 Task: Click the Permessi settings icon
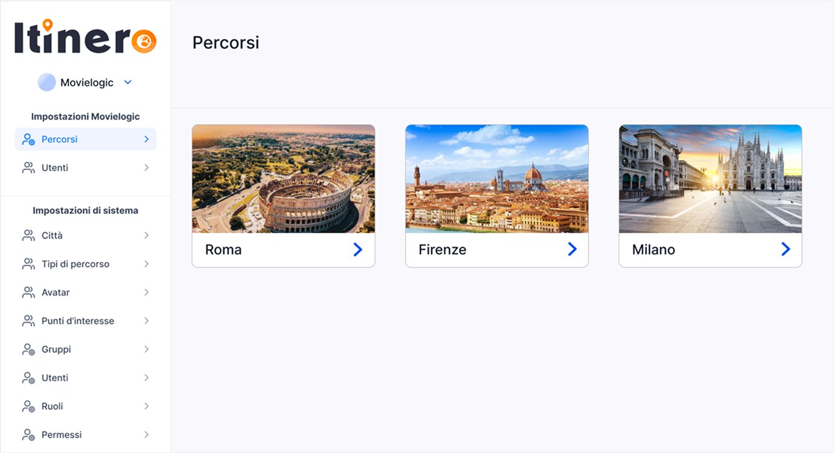point(28,434)
